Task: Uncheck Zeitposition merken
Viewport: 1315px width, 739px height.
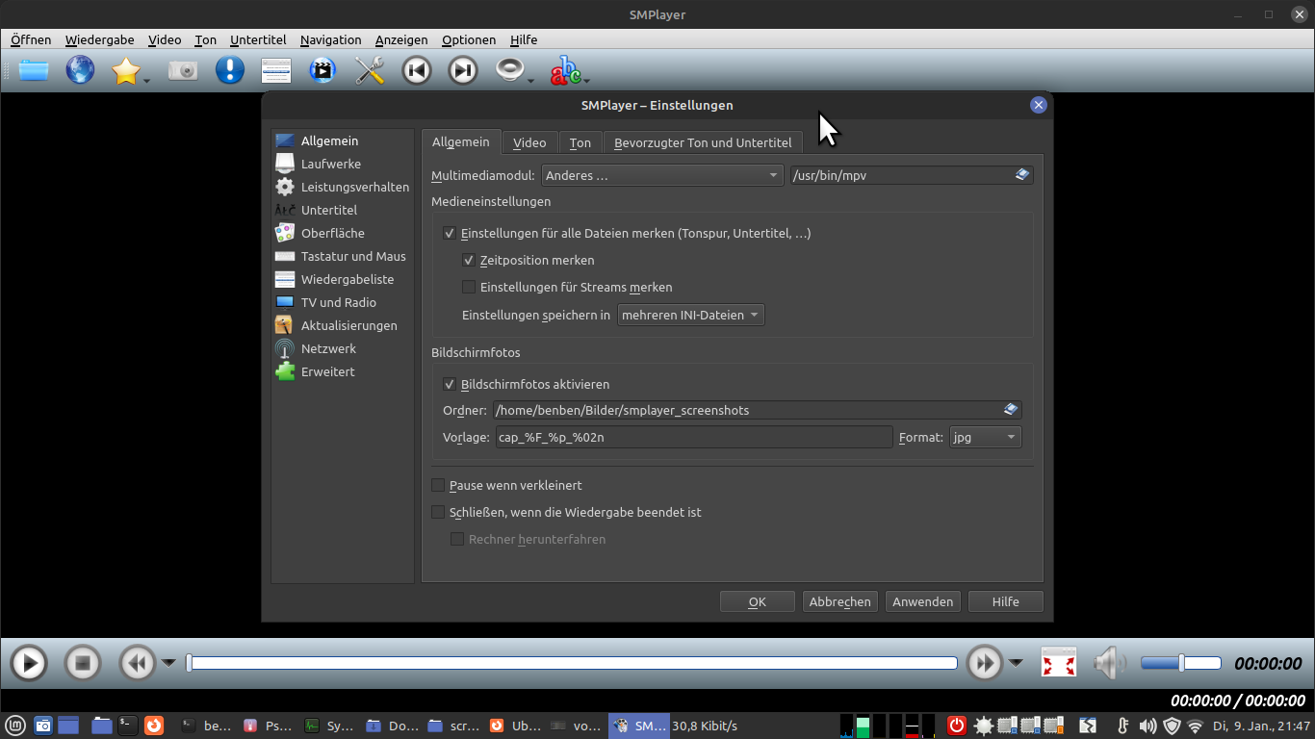Action: 469,260
